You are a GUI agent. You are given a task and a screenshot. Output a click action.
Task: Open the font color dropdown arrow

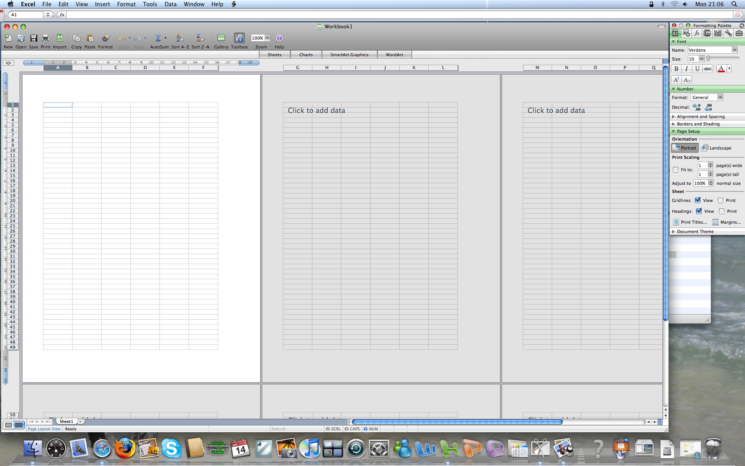(729, 69)
